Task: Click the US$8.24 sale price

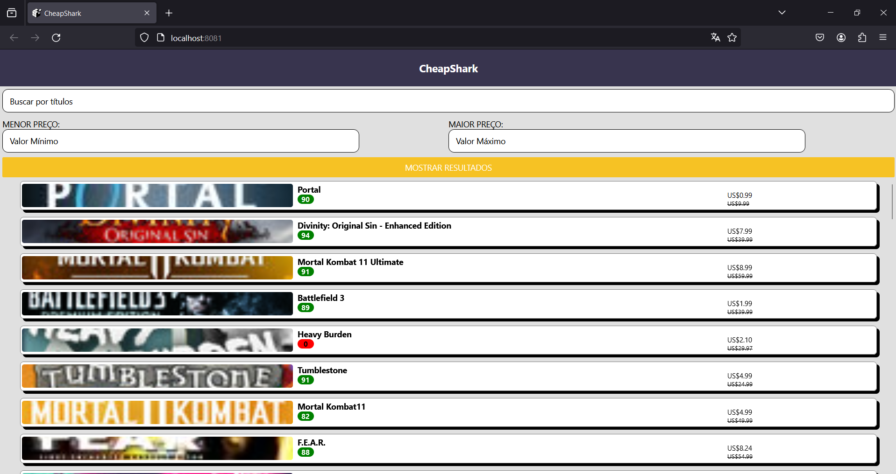Action: click(x=740, y=448)
